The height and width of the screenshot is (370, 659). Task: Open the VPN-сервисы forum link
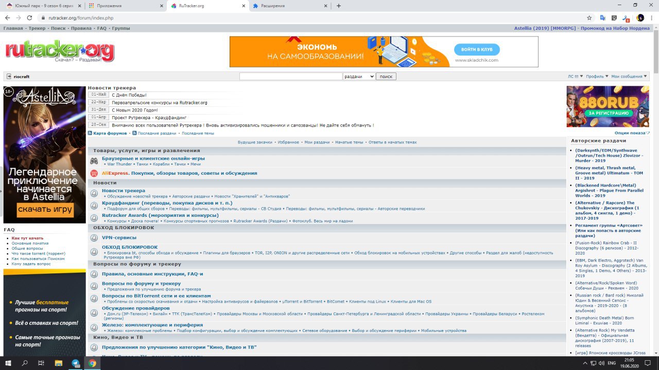click(x=119, y=237)
